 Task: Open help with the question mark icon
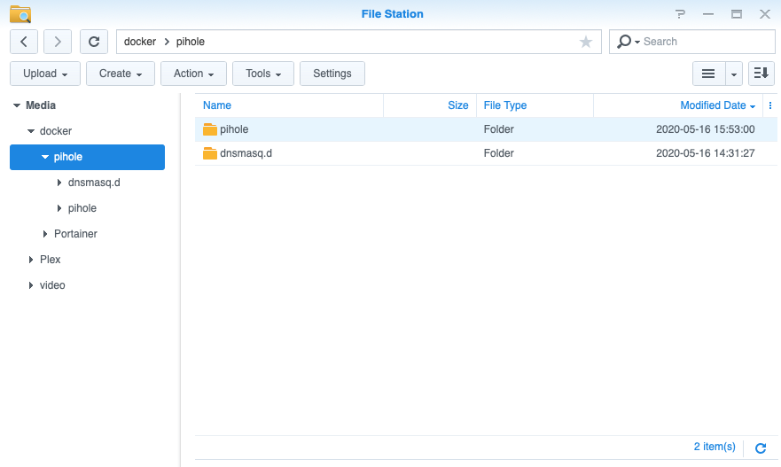tap(681, 14)
